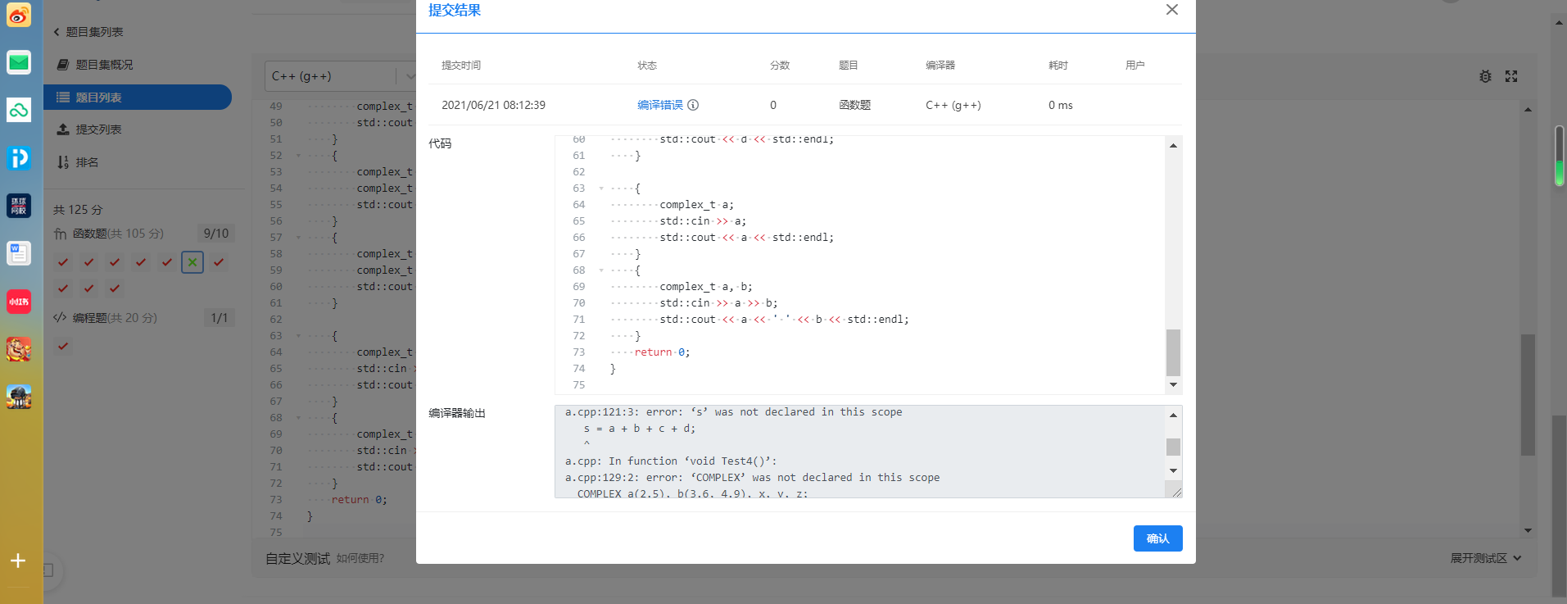Click the 1/1 progress badge
Viewport: 1567px width, 604px height.
[220, 318]
